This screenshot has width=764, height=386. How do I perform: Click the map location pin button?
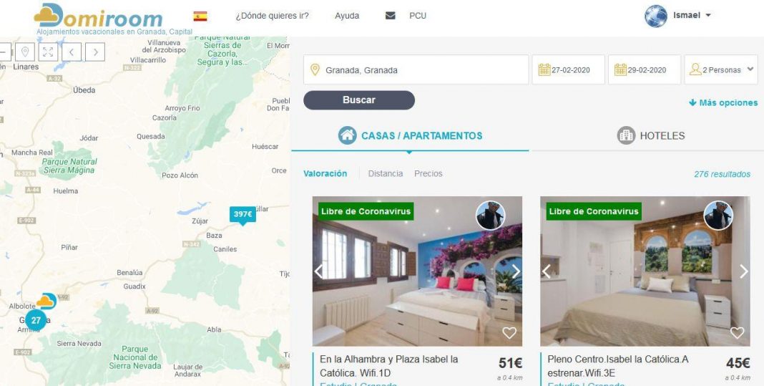pos(25,52)
